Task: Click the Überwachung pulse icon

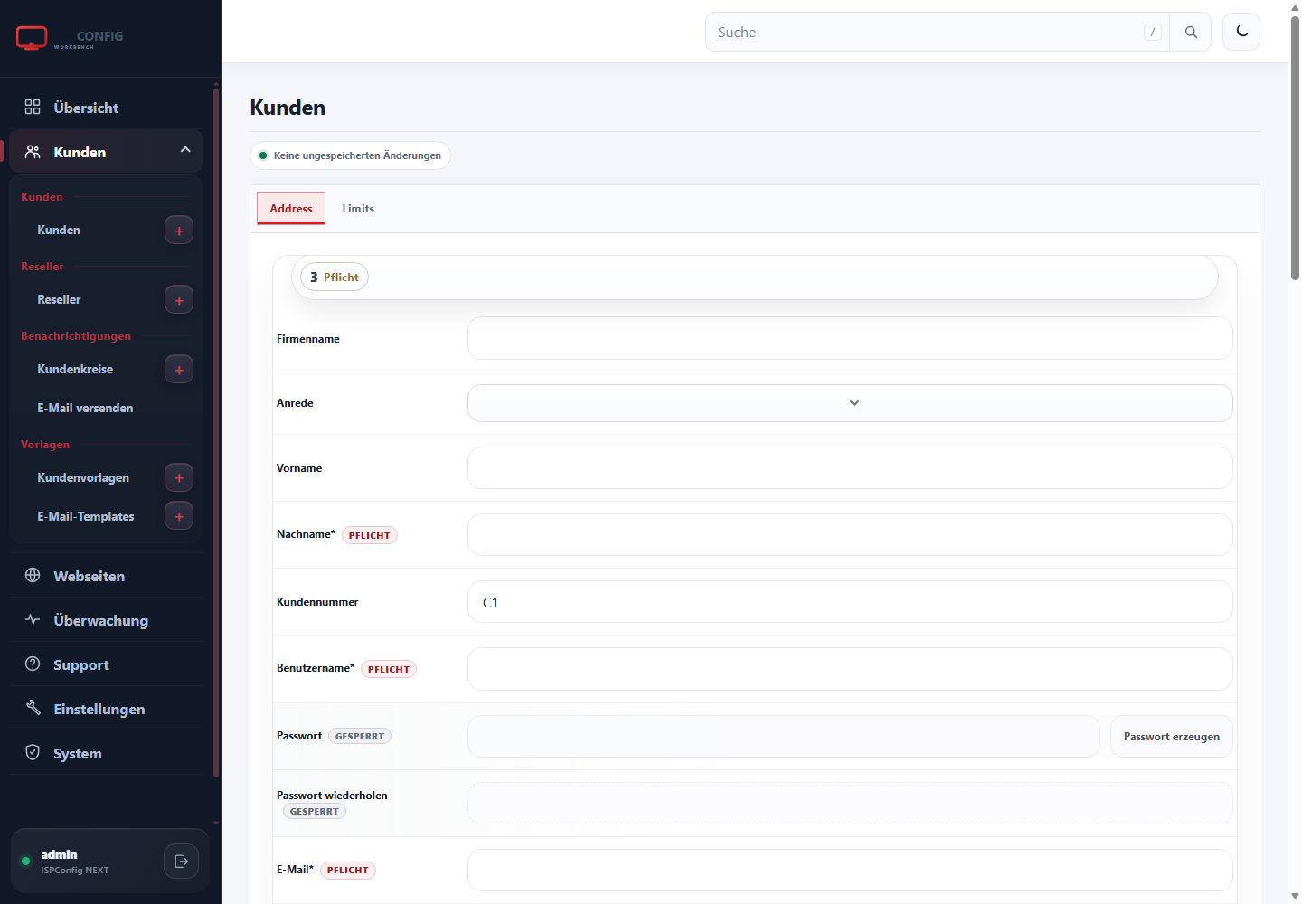Action: pos(33,619)
